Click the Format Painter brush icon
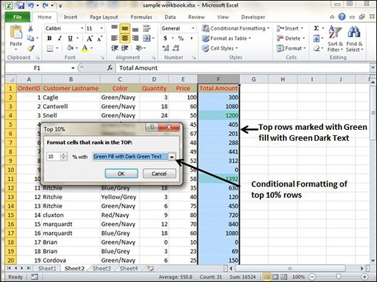Image resolution: width=377 pixels, height=282 pixels. pos(30,48)
